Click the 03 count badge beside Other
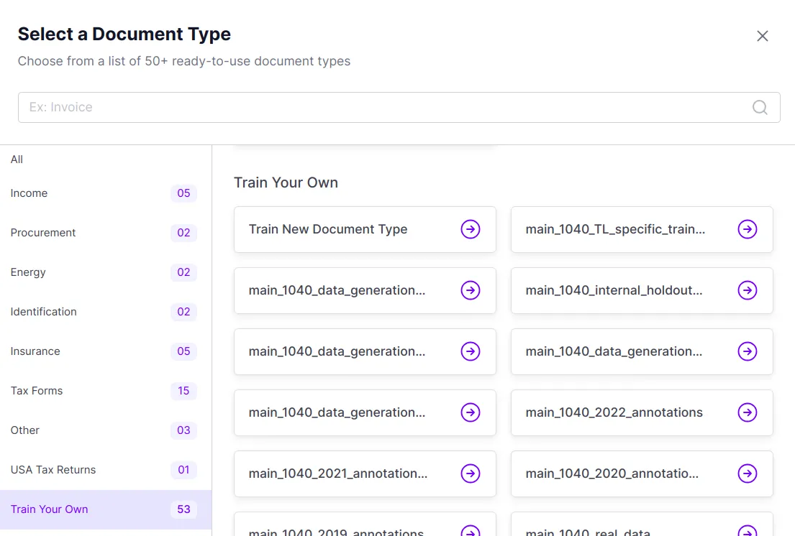795x536 pixels. pyautogui.click(x=183, y=430)
